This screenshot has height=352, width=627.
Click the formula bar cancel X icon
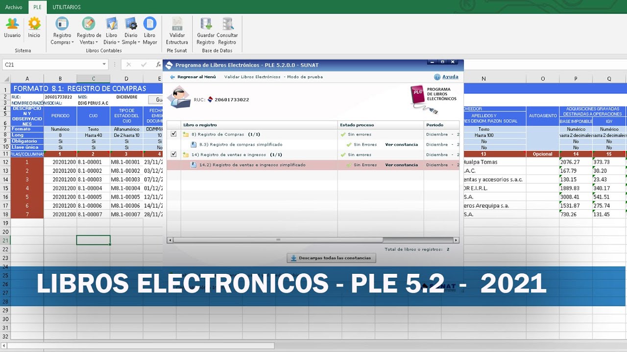[x=128, y=65]
